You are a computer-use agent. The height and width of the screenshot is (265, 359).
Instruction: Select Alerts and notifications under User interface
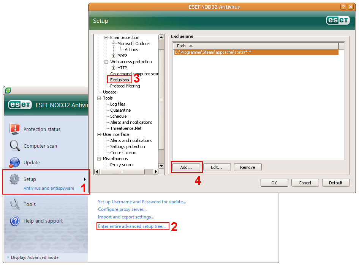click(131, 140)
